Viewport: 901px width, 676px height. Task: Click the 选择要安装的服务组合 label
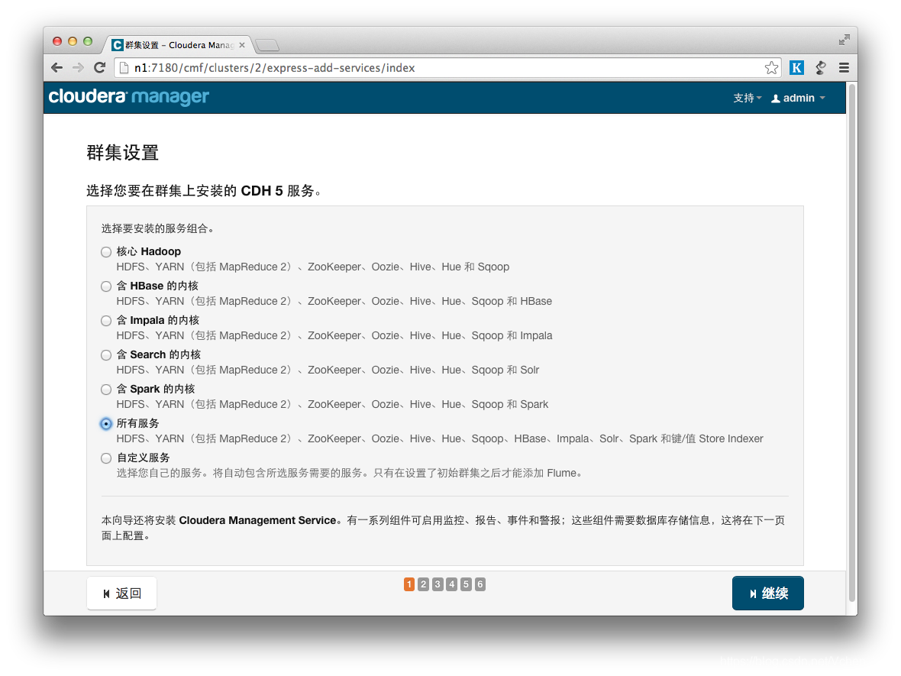pyautogui.click(x=158, y=229)
